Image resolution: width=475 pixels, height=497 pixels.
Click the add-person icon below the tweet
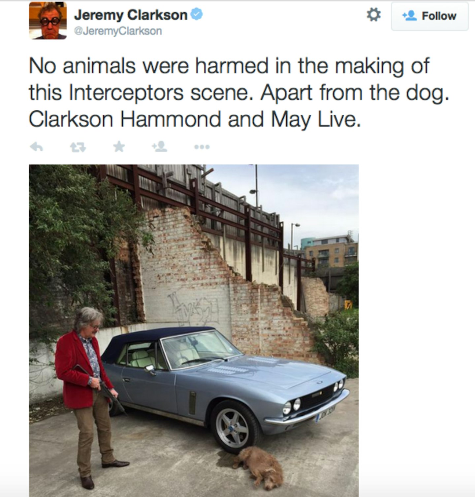[x=159, y=147]
